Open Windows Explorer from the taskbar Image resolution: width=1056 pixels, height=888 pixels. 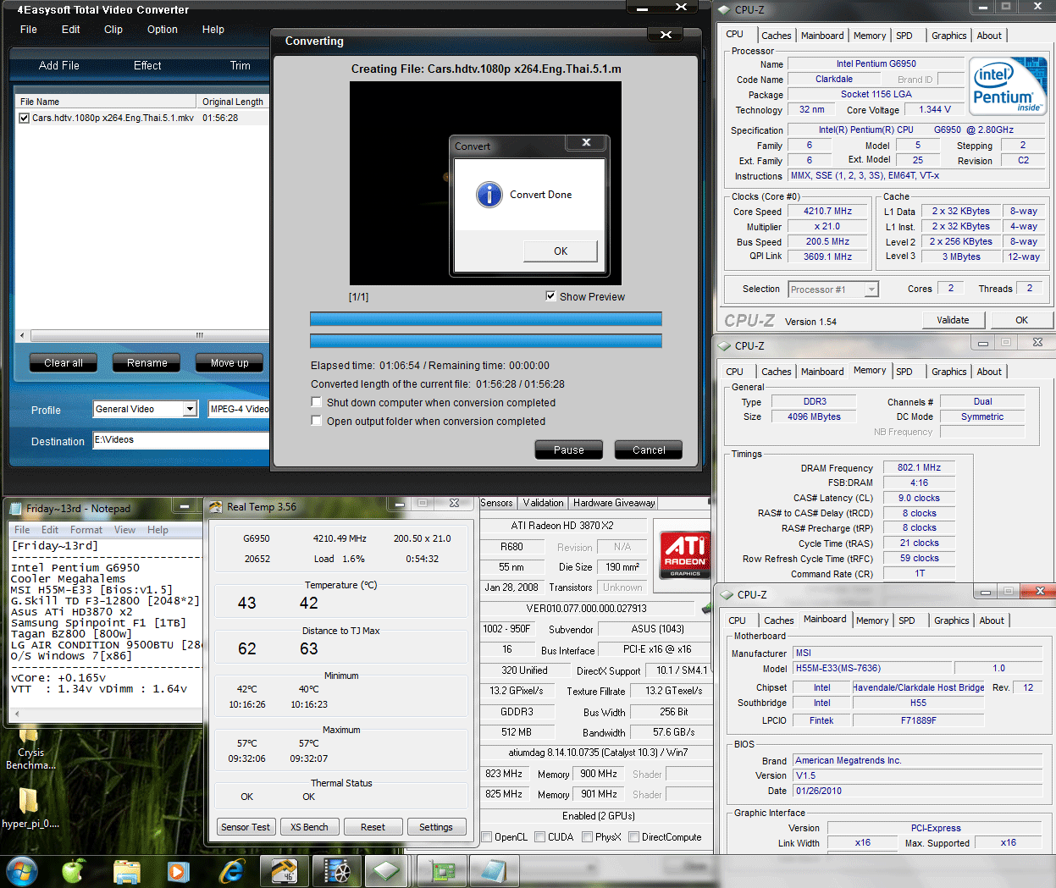(126, 871)
